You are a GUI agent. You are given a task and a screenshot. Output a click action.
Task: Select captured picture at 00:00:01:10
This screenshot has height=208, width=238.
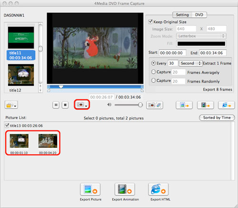coord(19,141)
